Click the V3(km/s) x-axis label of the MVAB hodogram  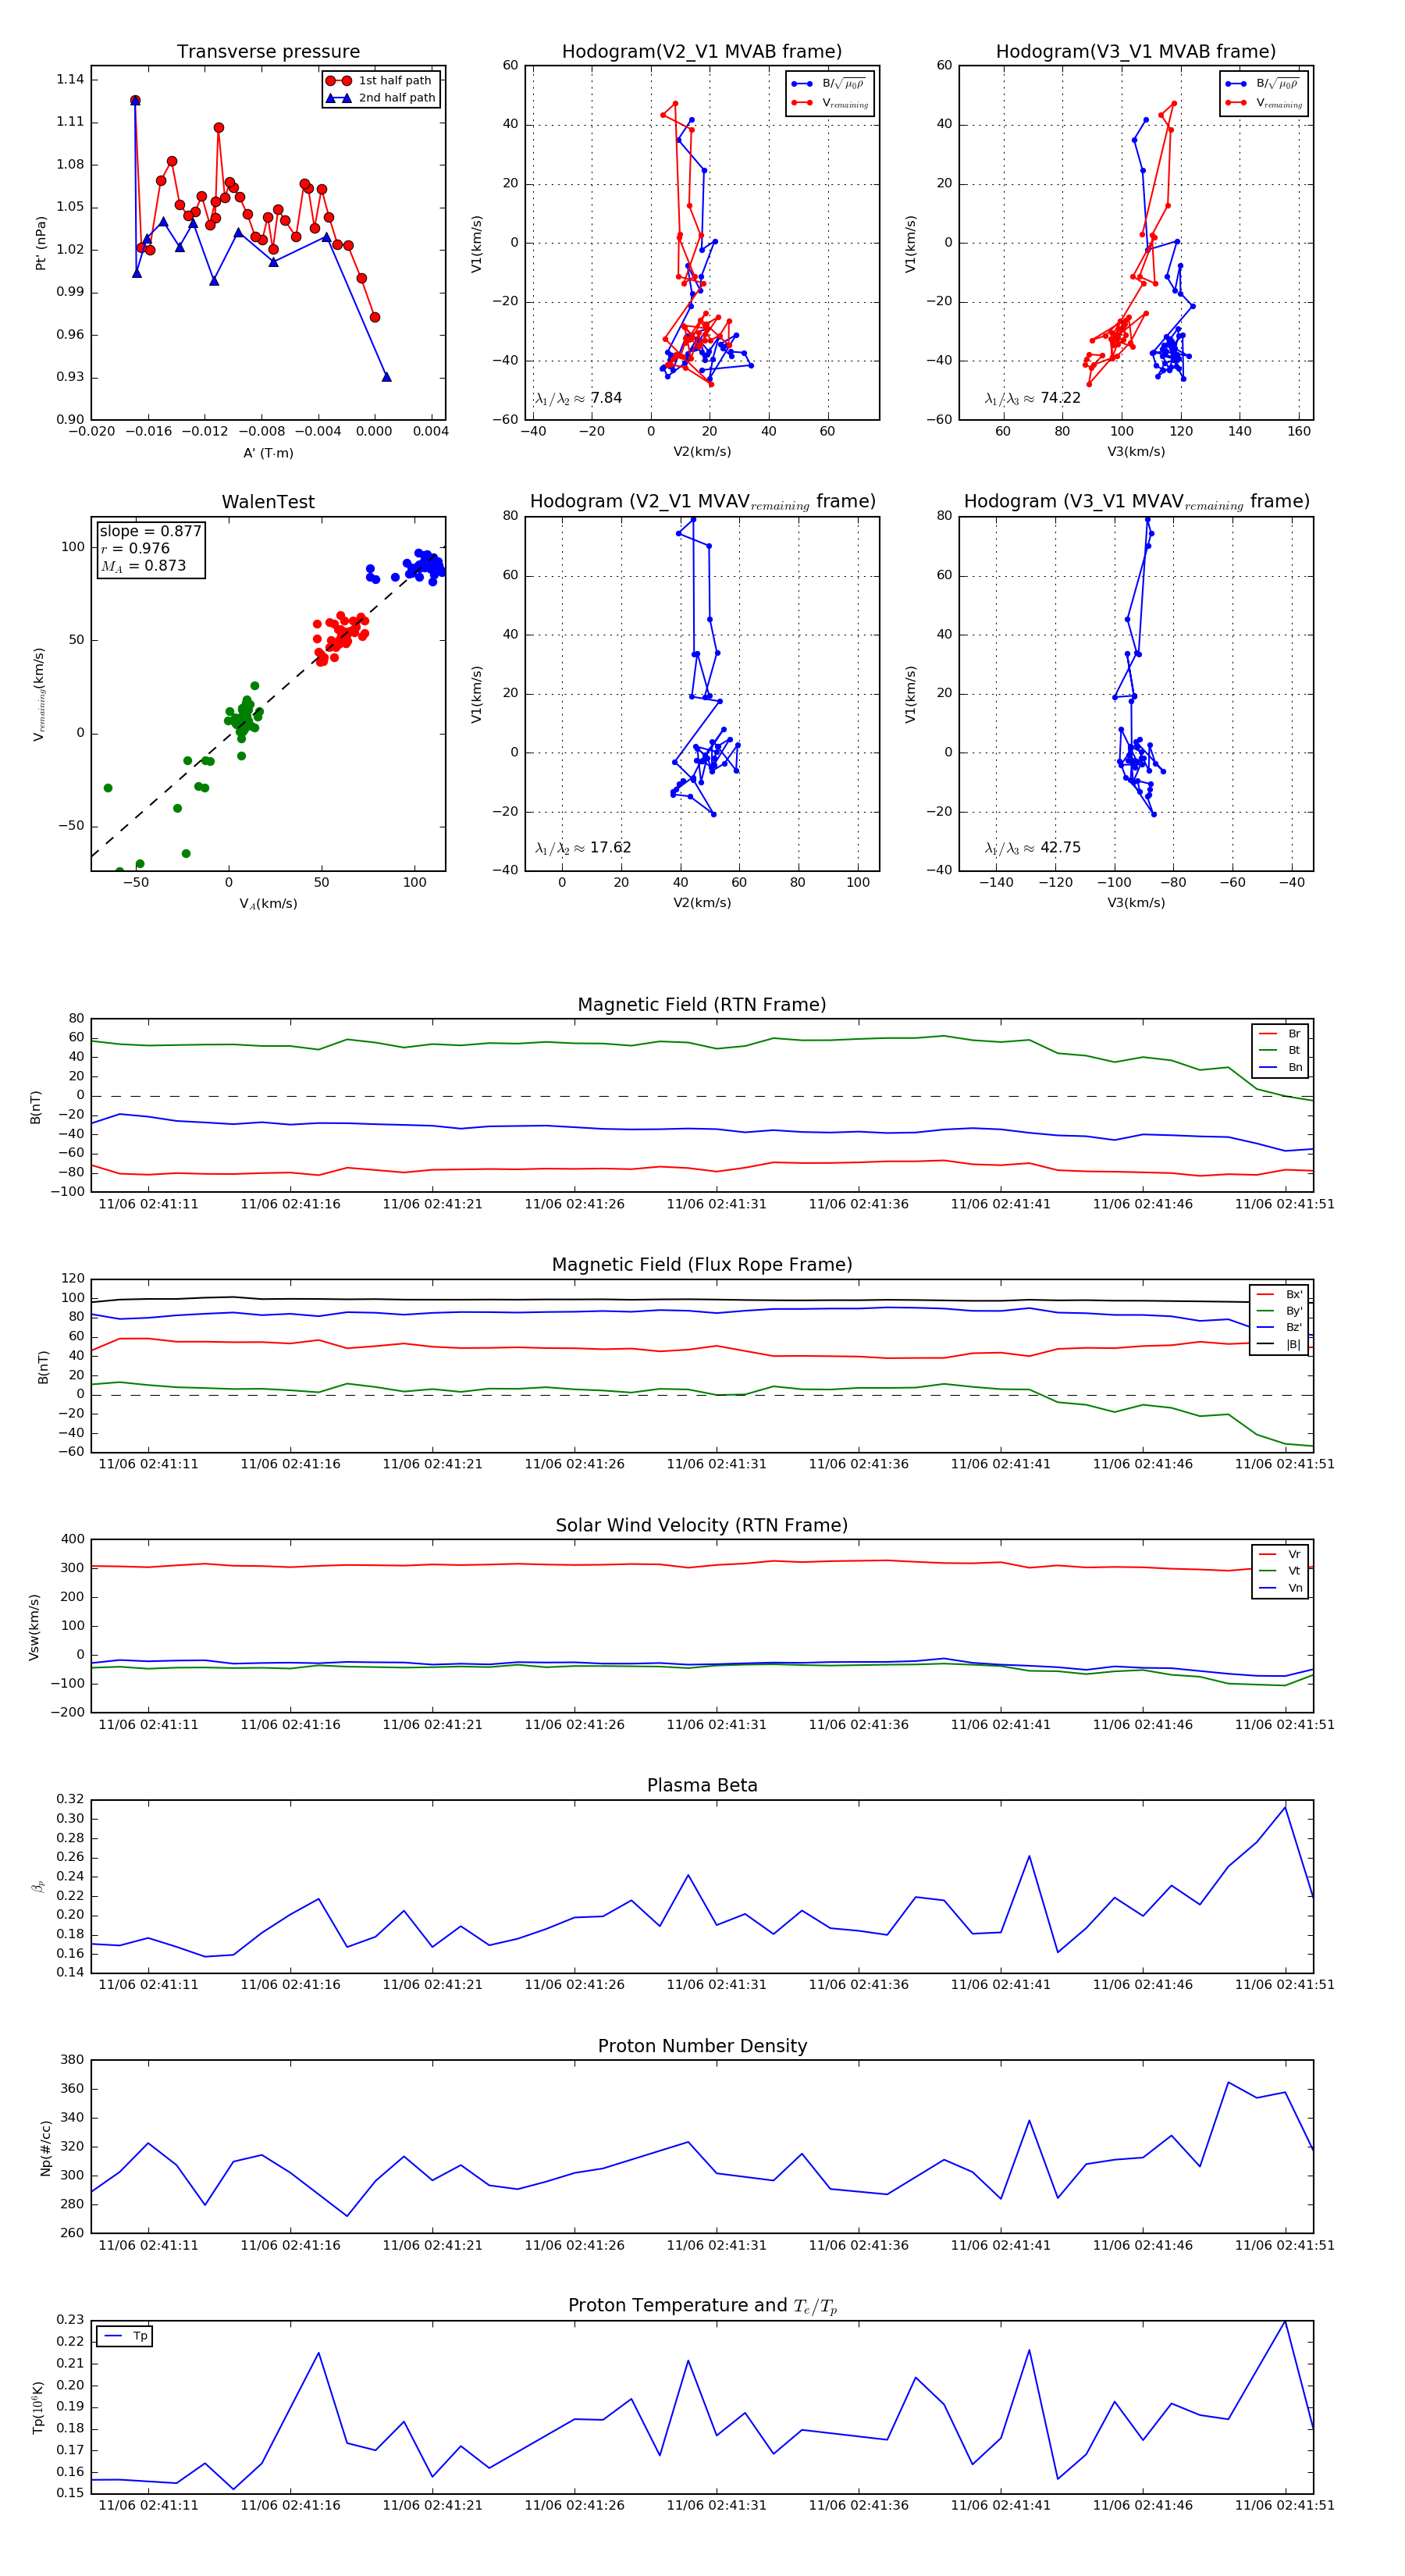click(x=1136, y=452)
